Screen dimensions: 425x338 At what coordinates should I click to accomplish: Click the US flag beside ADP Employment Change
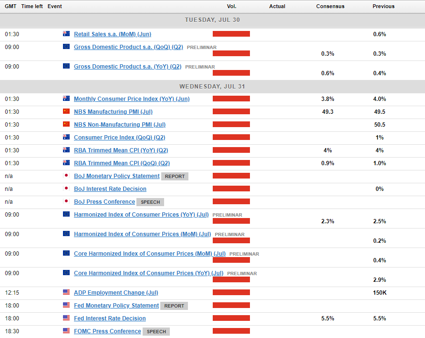coord(66,293)
